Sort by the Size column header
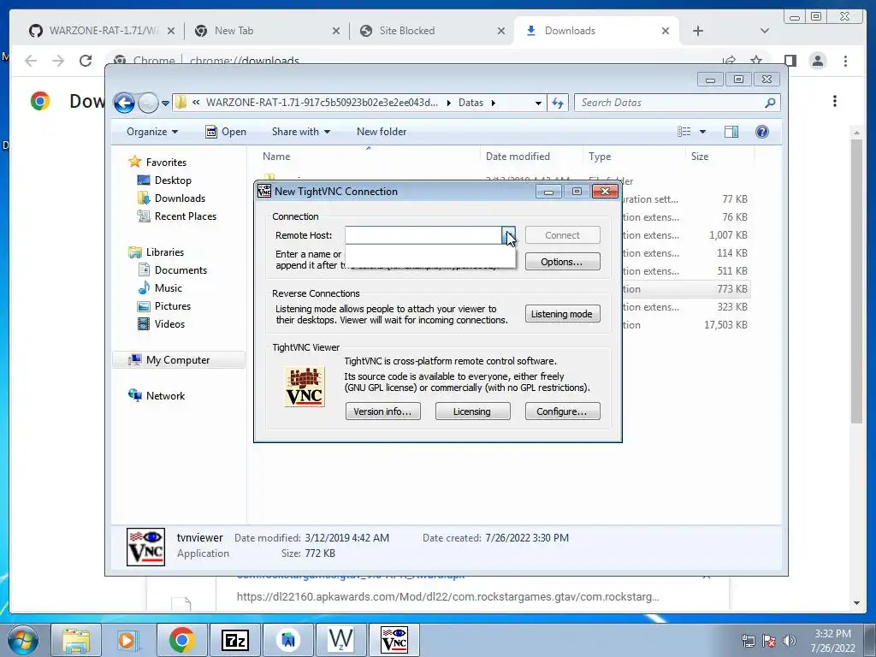876x657 pixels. [719, 157]
